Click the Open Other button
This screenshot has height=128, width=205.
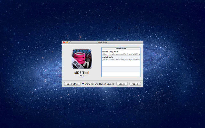(72, 84)
